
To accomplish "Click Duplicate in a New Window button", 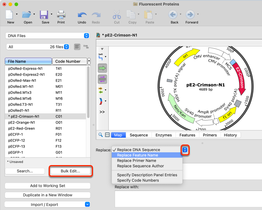I will tap(48, 195).
